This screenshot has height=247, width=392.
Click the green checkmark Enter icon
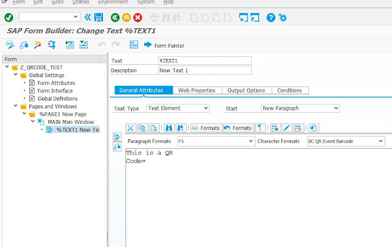pos(9,18)
